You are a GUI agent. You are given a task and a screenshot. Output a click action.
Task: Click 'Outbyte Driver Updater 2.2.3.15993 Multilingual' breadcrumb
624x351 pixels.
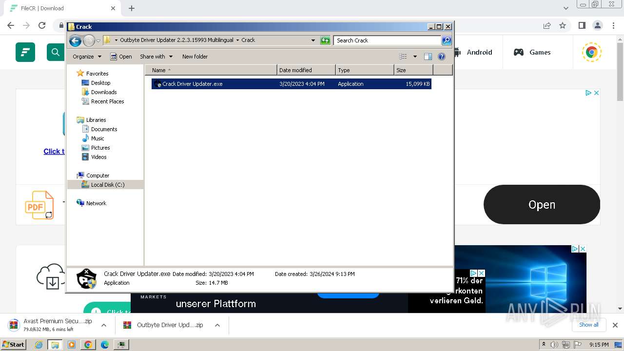pos(176,40)
